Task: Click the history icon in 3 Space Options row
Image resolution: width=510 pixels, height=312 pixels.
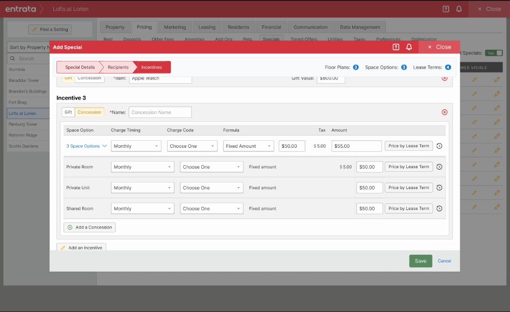Action: 439,146
